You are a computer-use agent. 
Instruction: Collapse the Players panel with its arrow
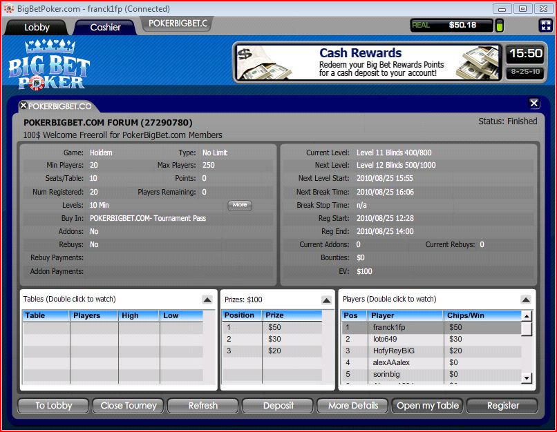click(x=526, y=300)
